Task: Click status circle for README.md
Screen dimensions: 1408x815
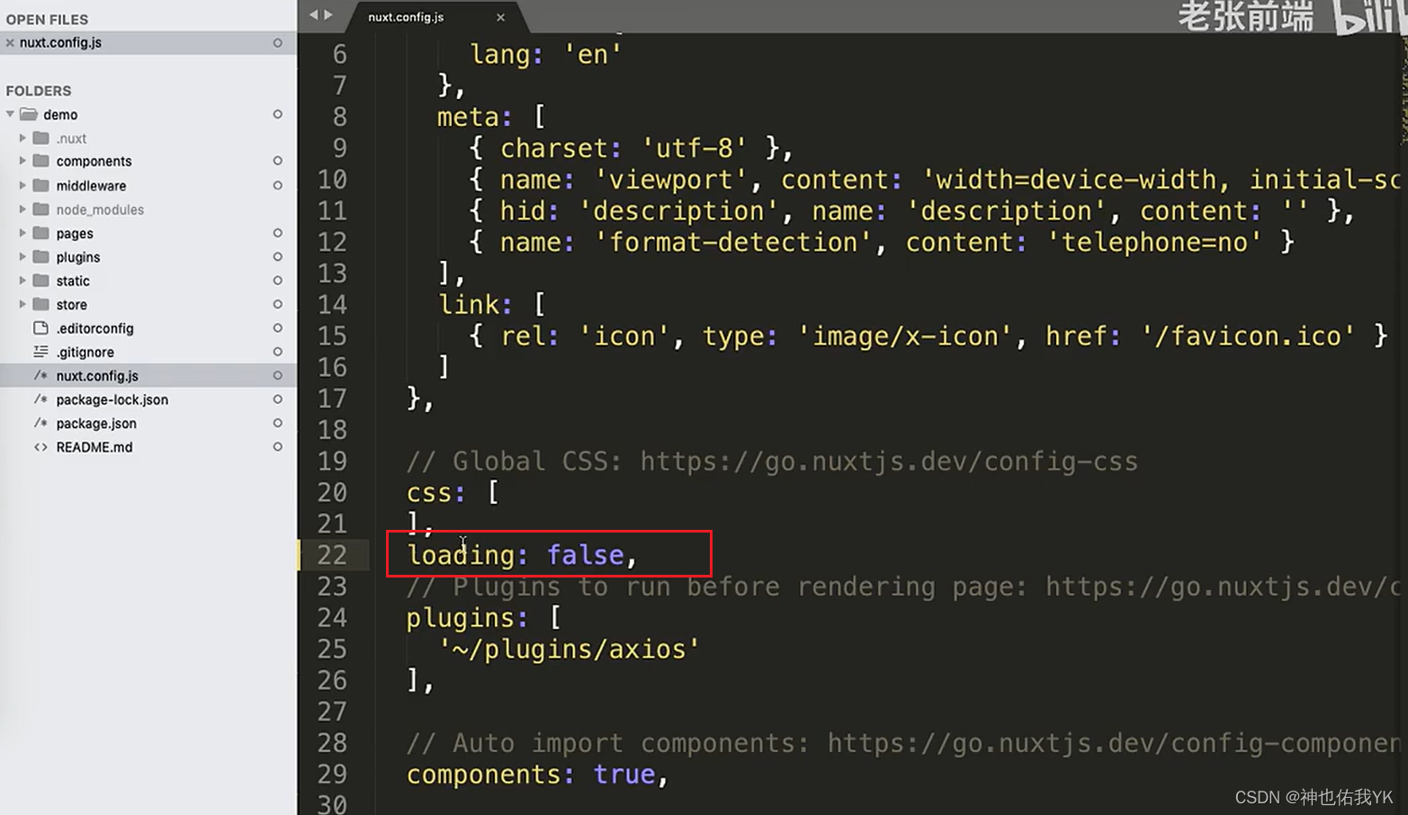Action: (278, 447)
